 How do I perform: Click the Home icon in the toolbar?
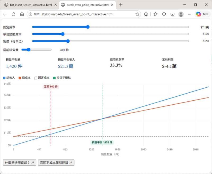click(x=22, y=14)
